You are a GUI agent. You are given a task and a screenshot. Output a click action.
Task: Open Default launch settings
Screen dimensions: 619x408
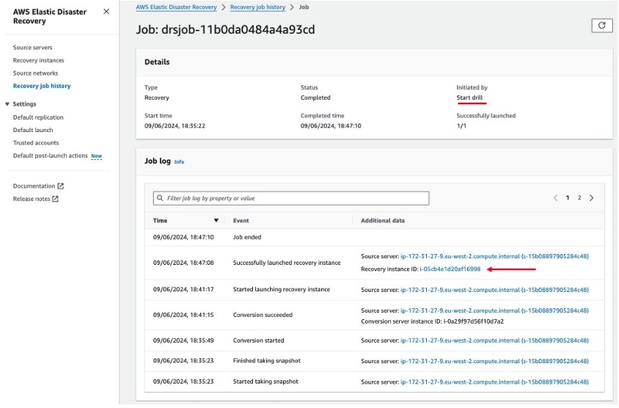coord(33,130)
